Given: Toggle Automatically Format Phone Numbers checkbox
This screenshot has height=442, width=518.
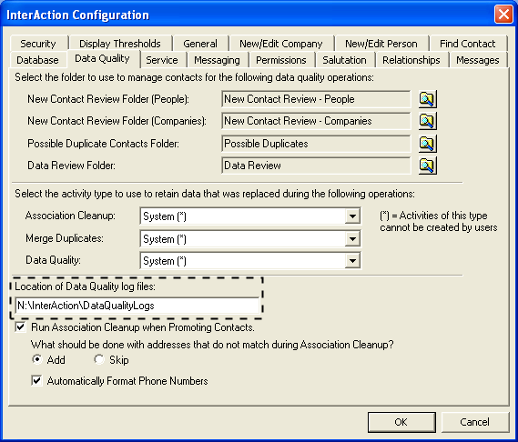Looking at the screenshot, I should pos(36,380).
